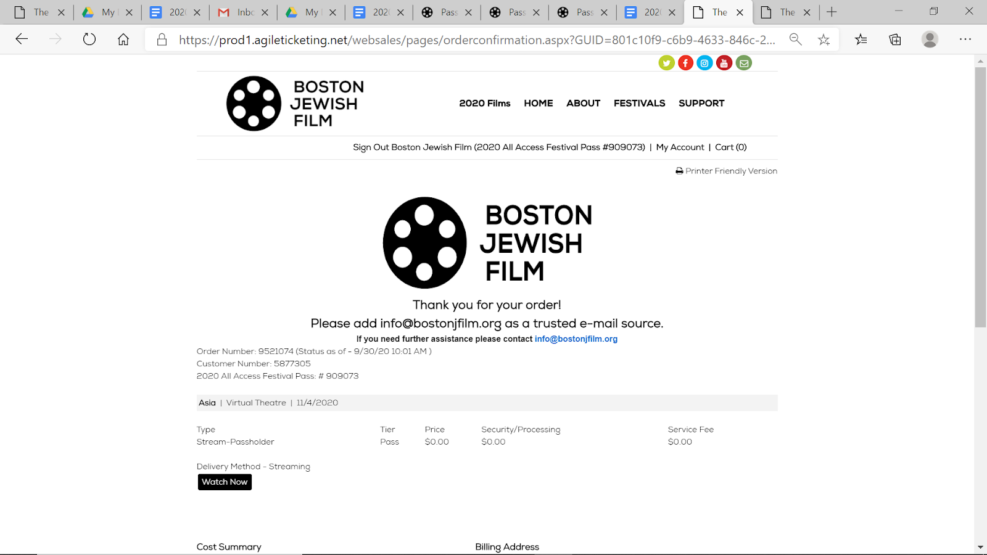Open the 2020 Films menu item
987x555 pixels.
[x=485, y=103]
